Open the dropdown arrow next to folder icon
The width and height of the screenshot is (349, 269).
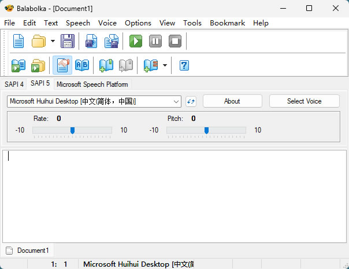tap(53, 41)
